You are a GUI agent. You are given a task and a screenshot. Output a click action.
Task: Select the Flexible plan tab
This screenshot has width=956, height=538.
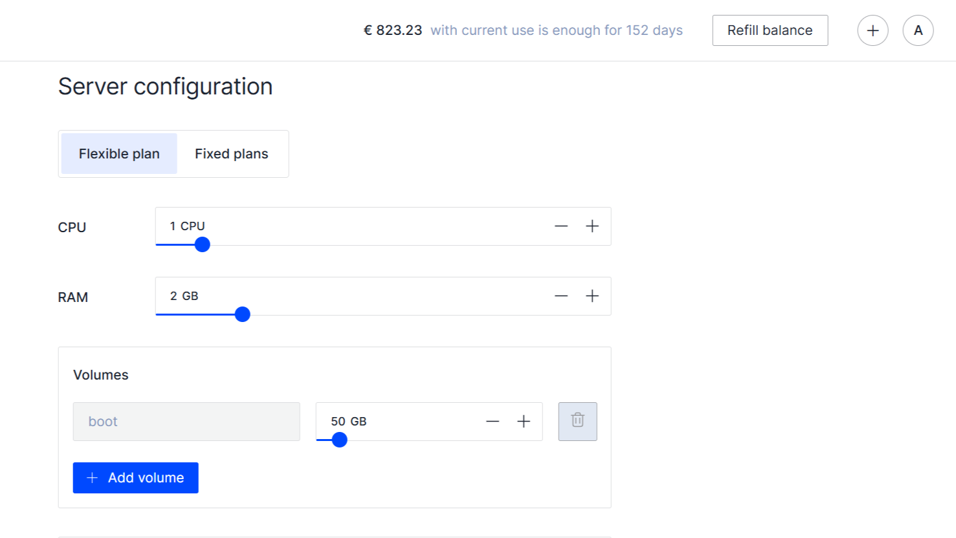(119, 154)
